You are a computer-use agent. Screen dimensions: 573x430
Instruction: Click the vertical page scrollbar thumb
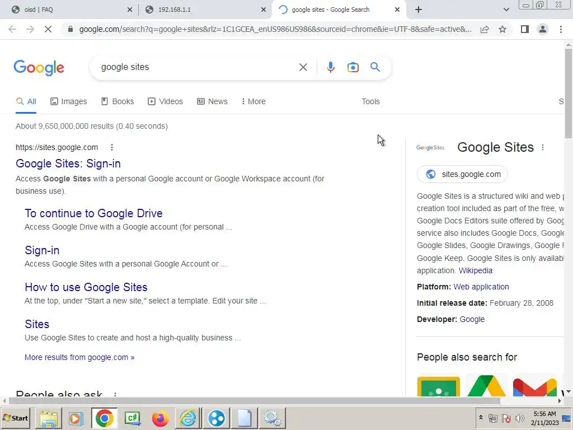569,94
